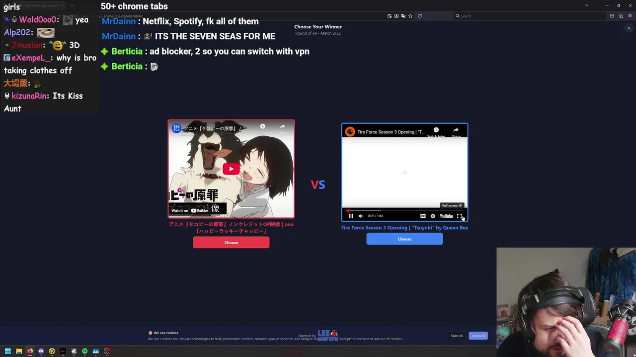Screen dimensions: 636x357
Task: Add Fire Force video to Watch later
Action: point(436,131)
